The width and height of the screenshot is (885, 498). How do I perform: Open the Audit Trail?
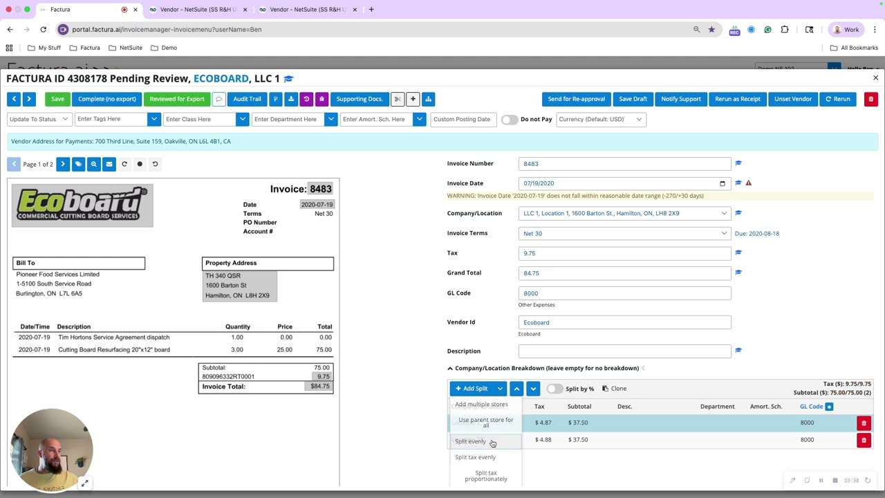pyautogui.click(x=247, y=99)
